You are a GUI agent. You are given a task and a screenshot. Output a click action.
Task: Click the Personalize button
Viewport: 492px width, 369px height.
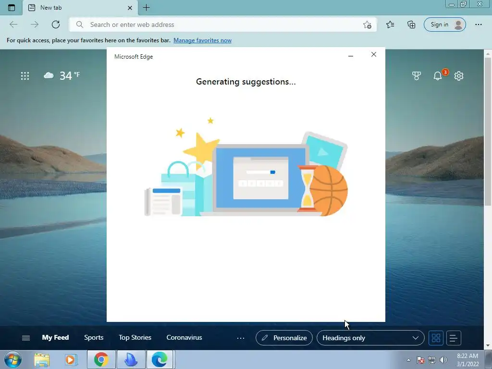284,338
